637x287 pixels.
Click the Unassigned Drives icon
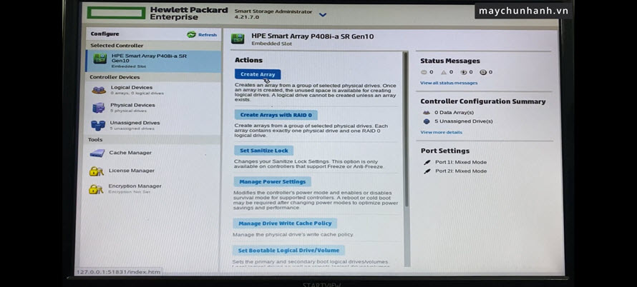tap(98, 125)
